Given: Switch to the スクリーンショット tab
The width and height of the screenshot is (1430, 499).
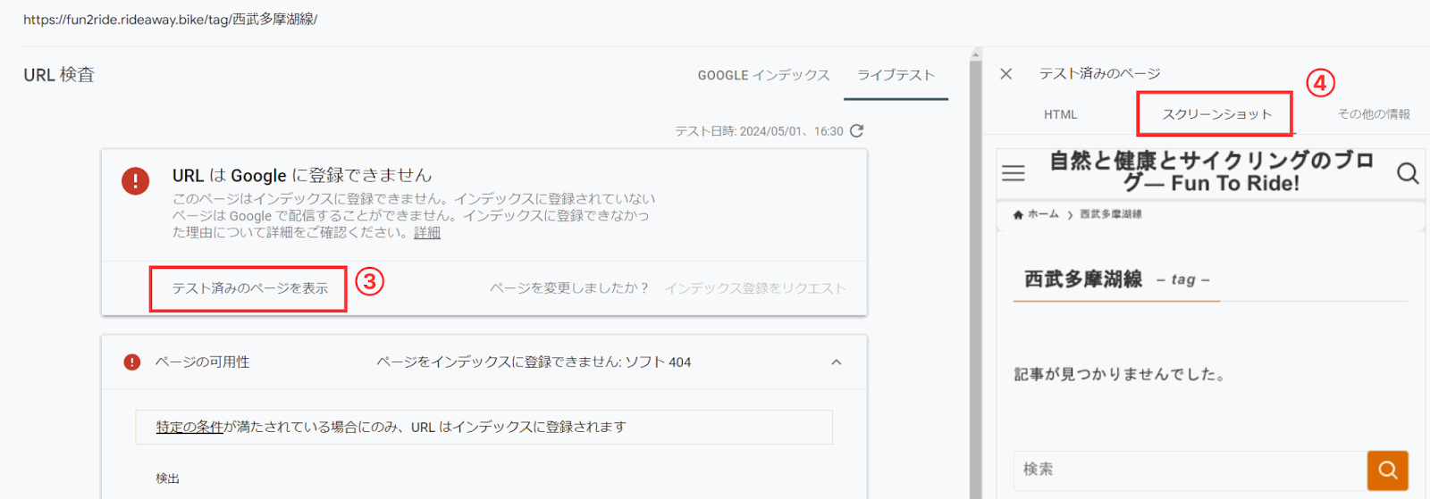Looking at the screenshot, I should pos(1215,114).
